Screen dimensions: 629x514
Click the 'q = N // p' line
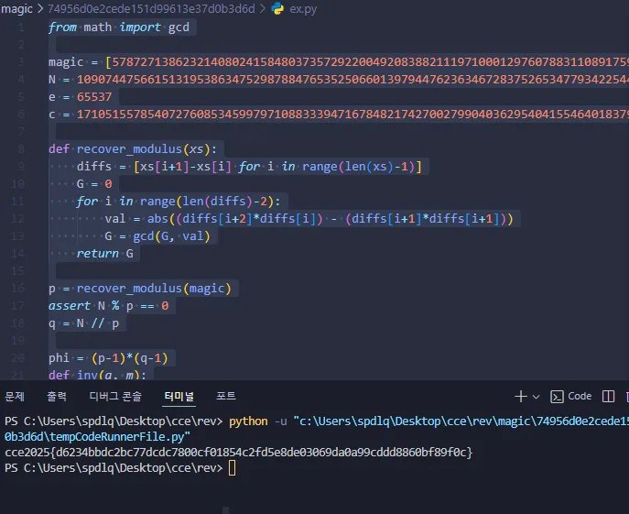pyautogui.click(x=84, y=323)
